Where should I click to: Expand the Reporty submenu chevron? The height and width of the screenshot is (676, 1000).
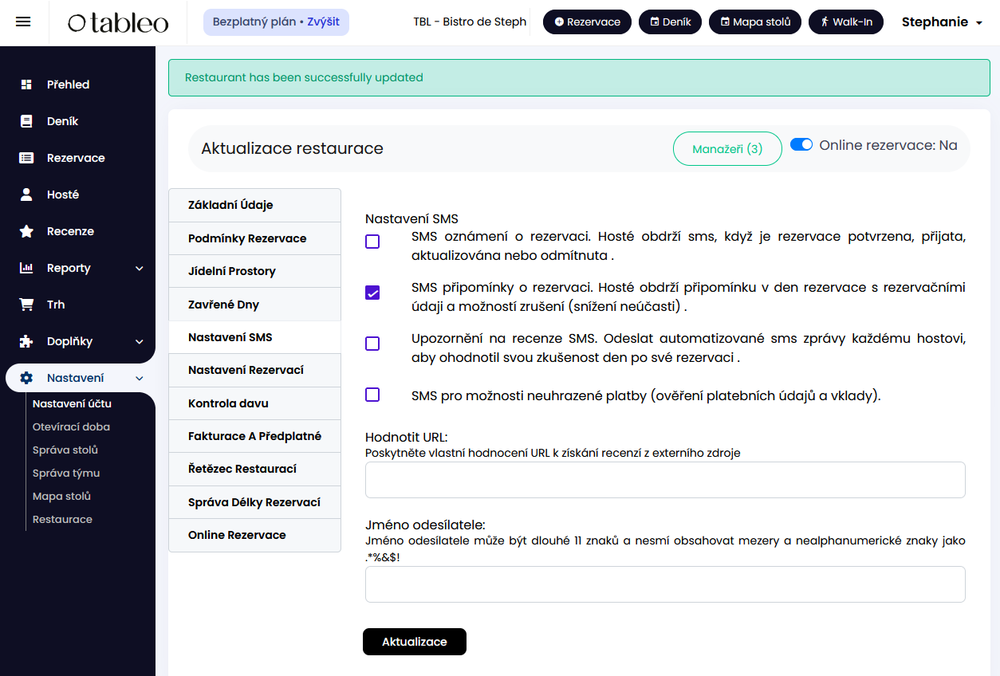click(140, 269)
